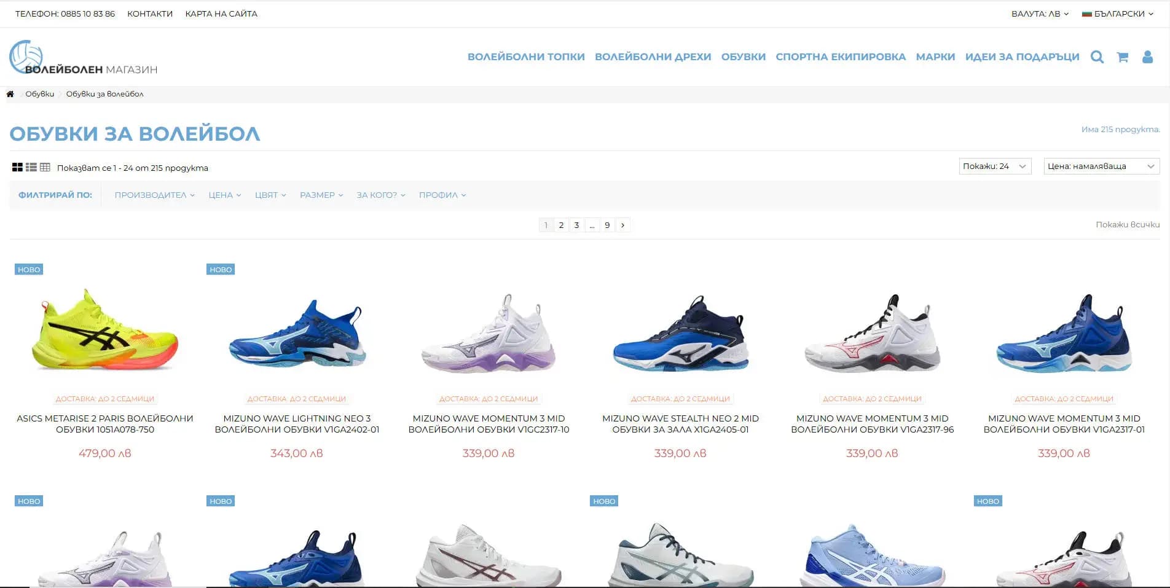Click НОВО badge on Wave Lightning Neo 3
The width and height of the screenshot is (1170, 588).
[221, 269]
